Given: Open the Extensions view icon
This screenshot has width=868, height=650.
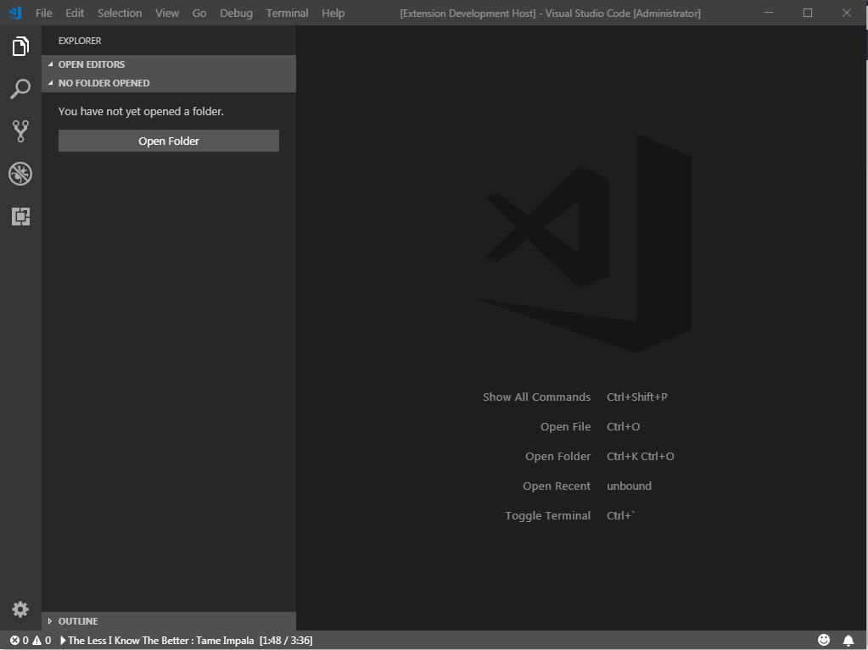Looking at the screenshot, I should [20, 216].
